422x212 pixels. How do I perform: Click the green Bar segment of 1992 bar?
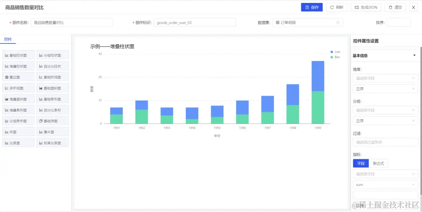click(141, 117)
